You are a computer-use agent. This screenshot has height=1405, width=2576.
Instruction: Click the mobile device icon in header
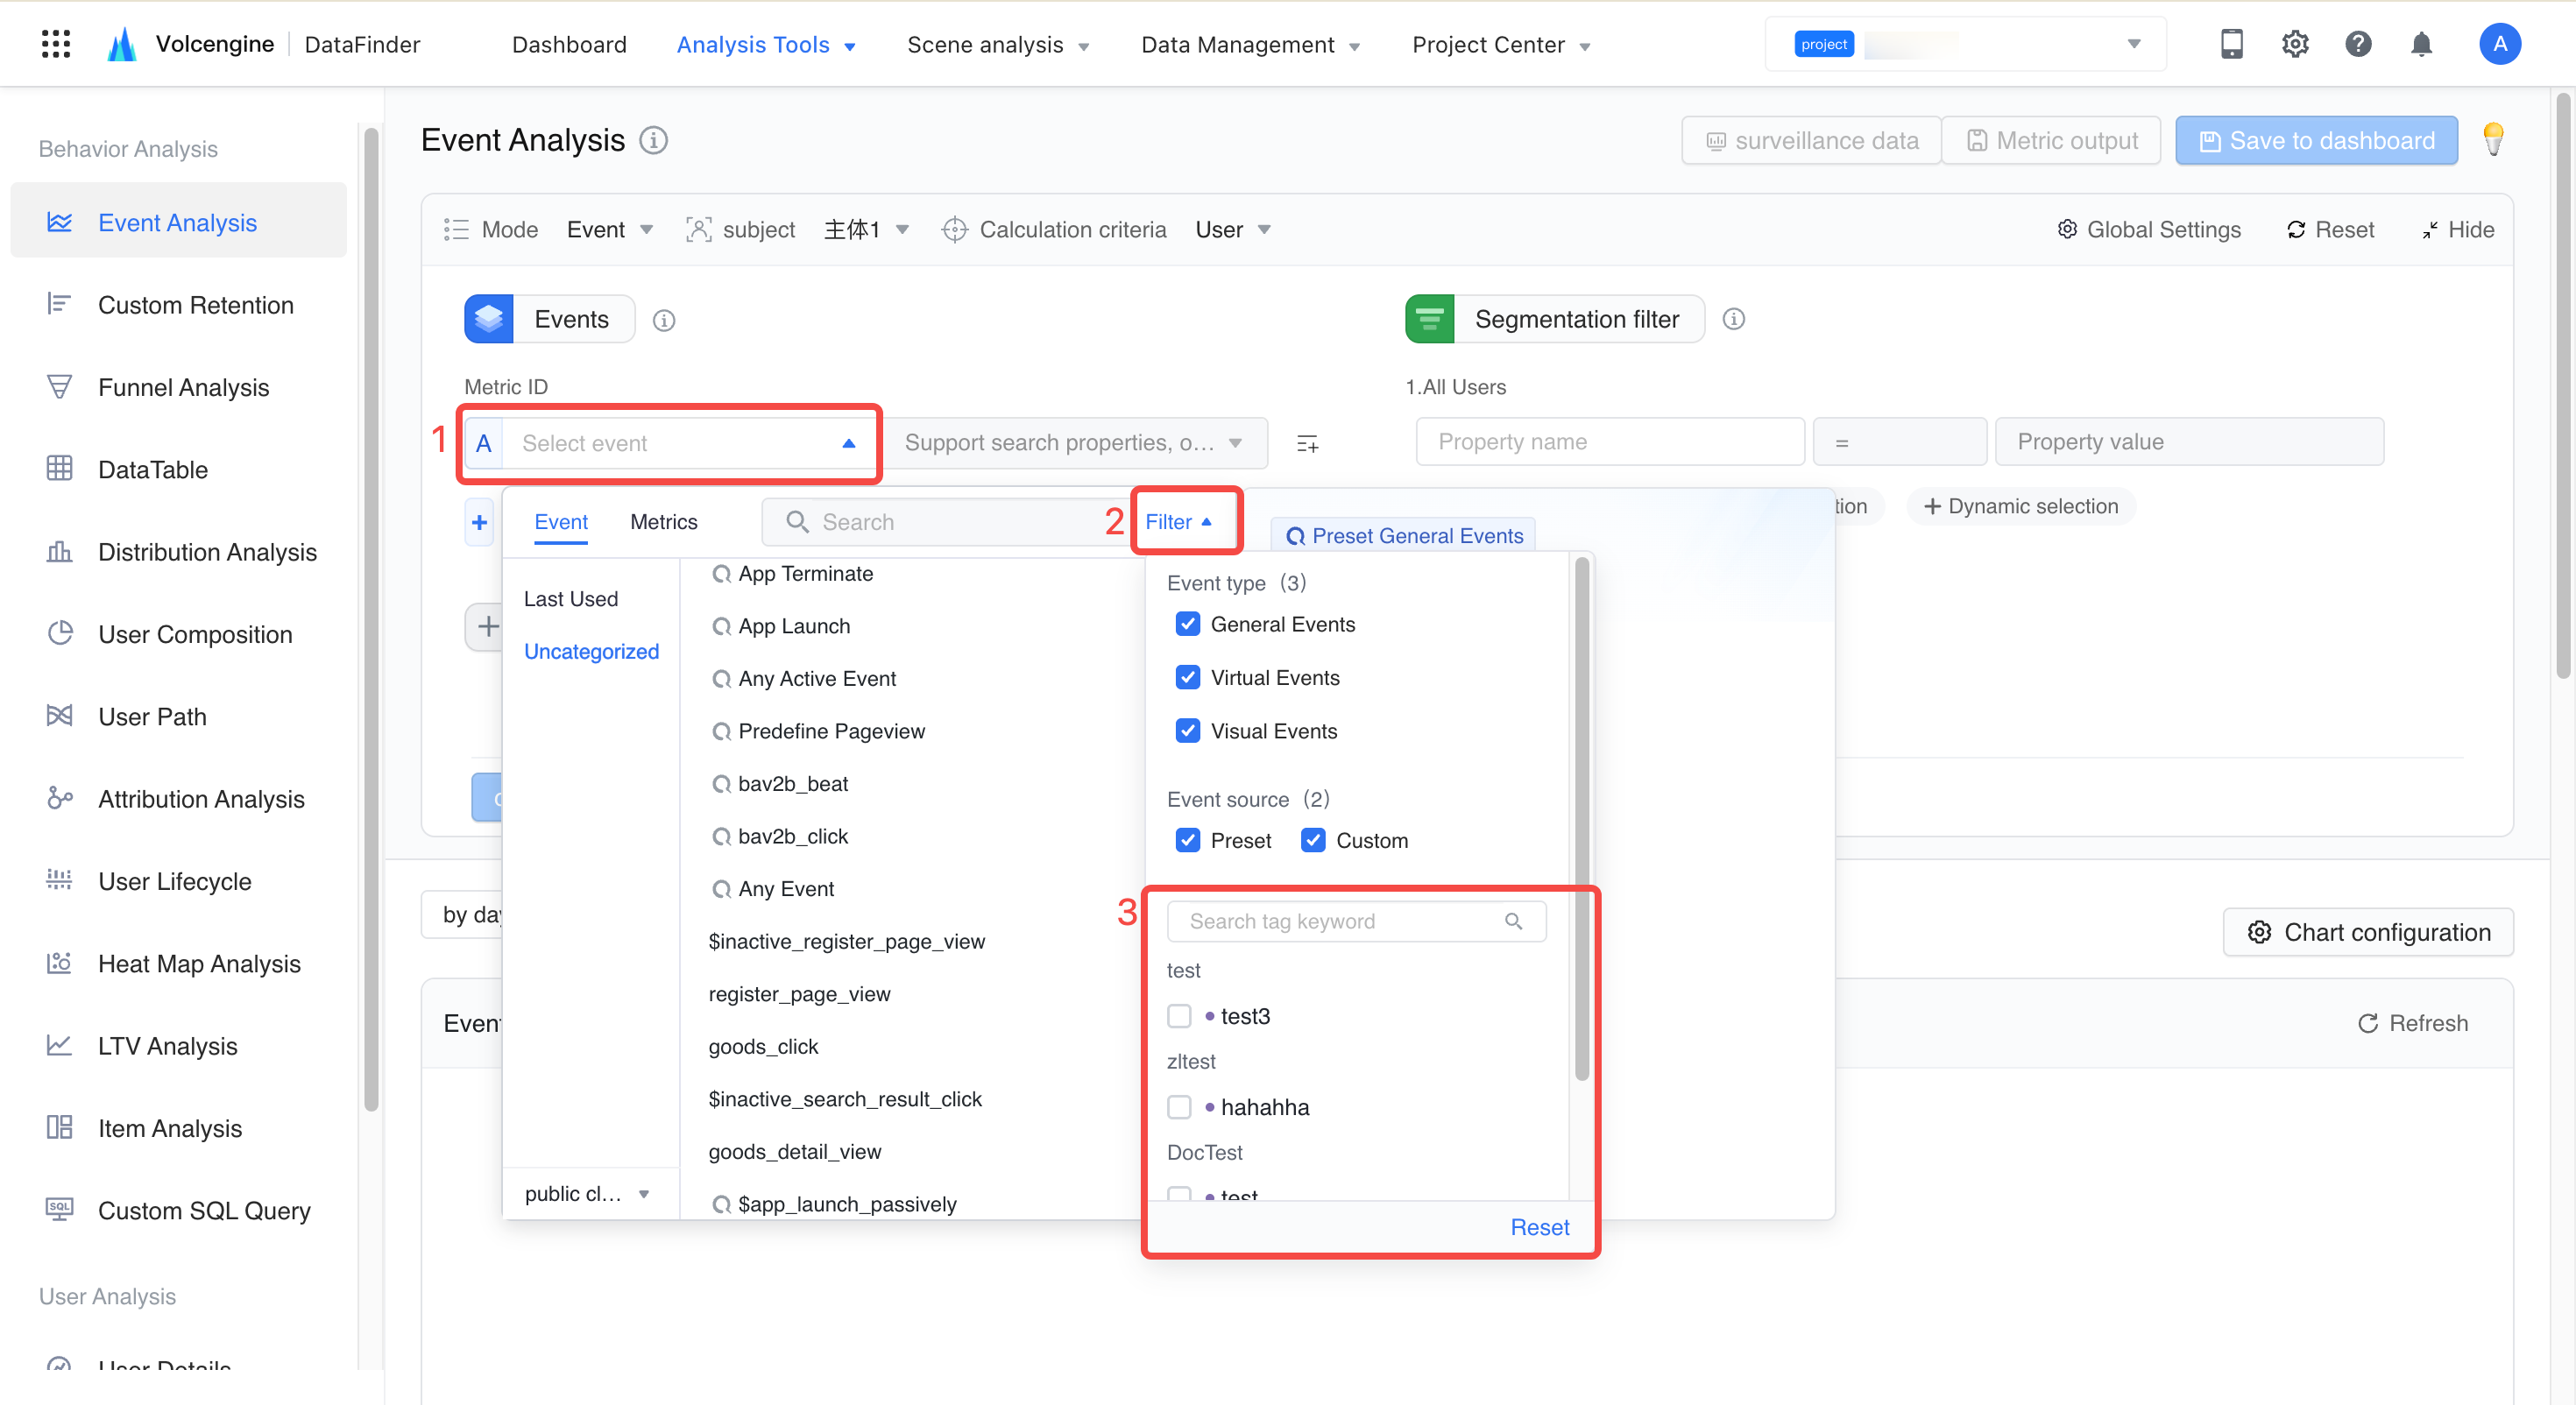tap(2231, 44)
